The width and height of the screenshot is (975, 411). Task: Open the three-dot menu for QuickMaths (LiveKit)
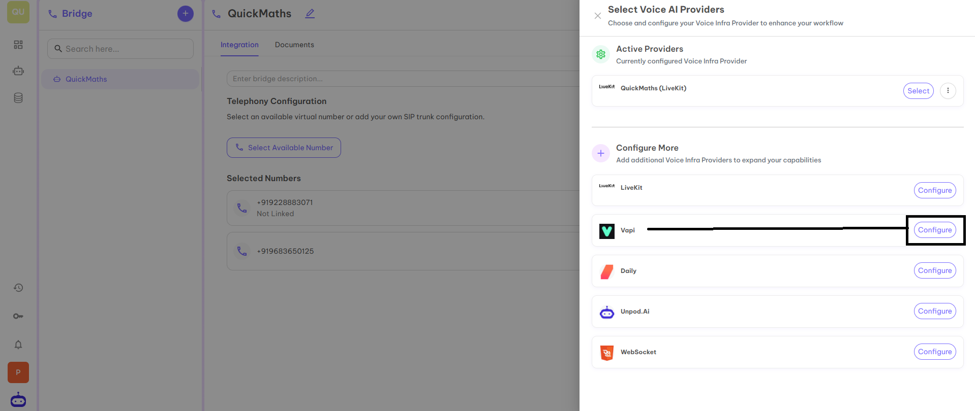(948, 91)
